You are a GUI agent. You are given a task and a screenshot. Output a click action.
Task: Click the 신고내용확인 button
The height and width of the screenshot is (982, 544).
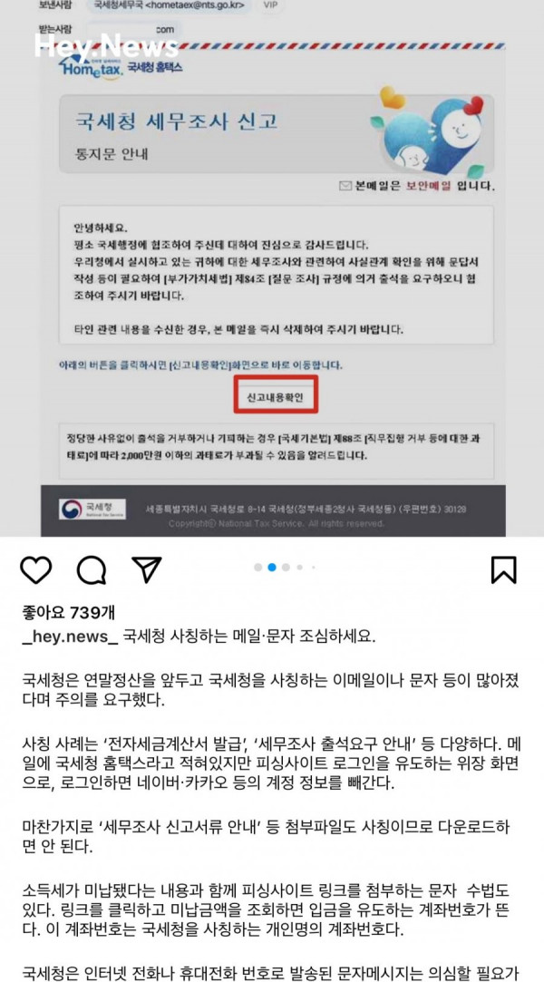[x=276, y=394]
